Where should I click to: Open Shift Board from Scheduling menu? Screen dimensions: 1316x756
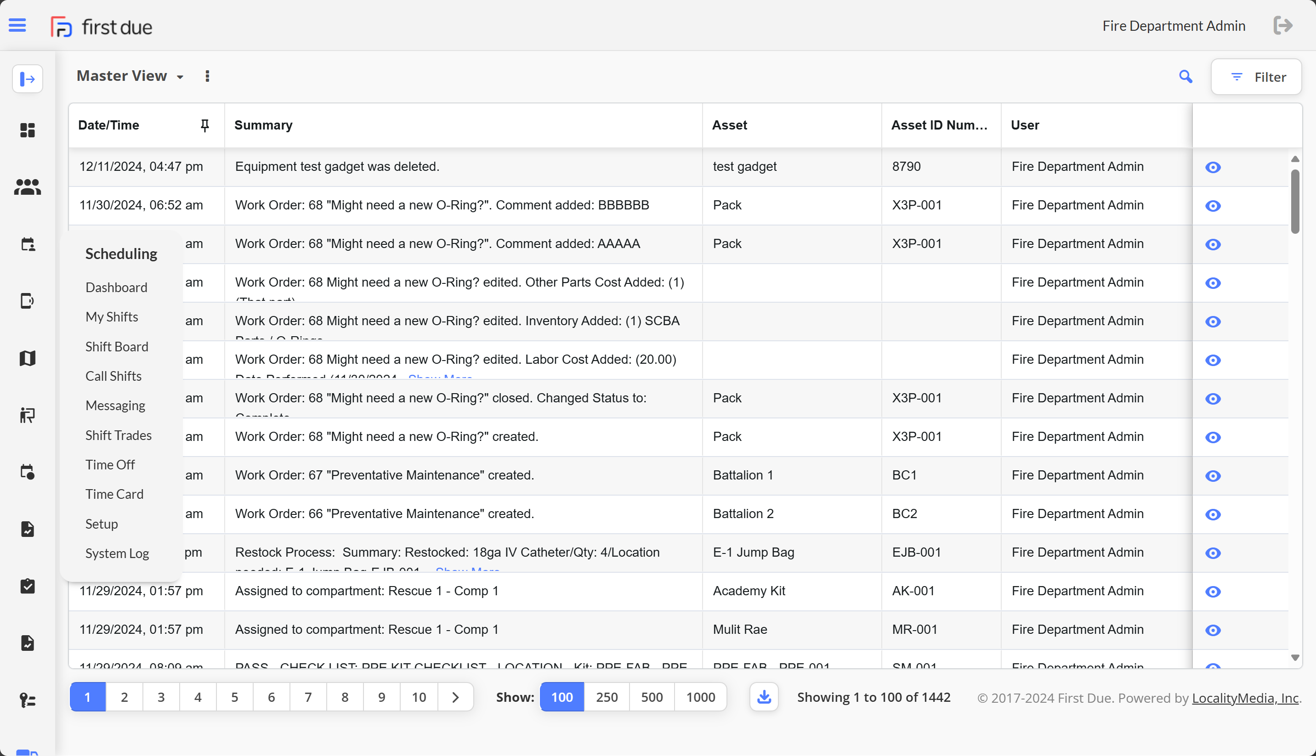click(117, 346)
